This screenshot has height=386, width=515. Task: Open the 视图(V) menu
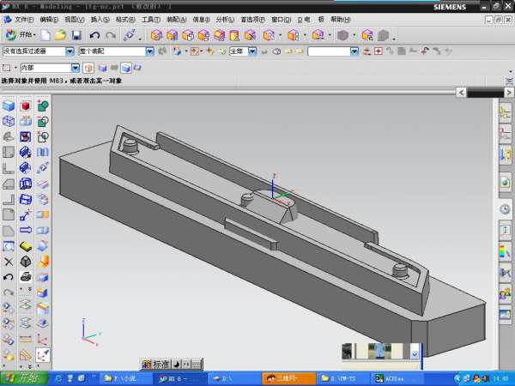click(74, 20)
